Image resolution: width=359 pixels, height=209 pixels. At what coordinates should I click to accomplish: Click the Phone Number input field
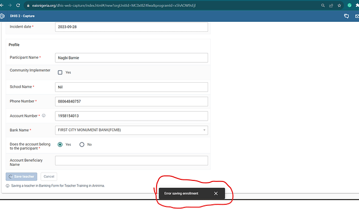click(131, 101)
